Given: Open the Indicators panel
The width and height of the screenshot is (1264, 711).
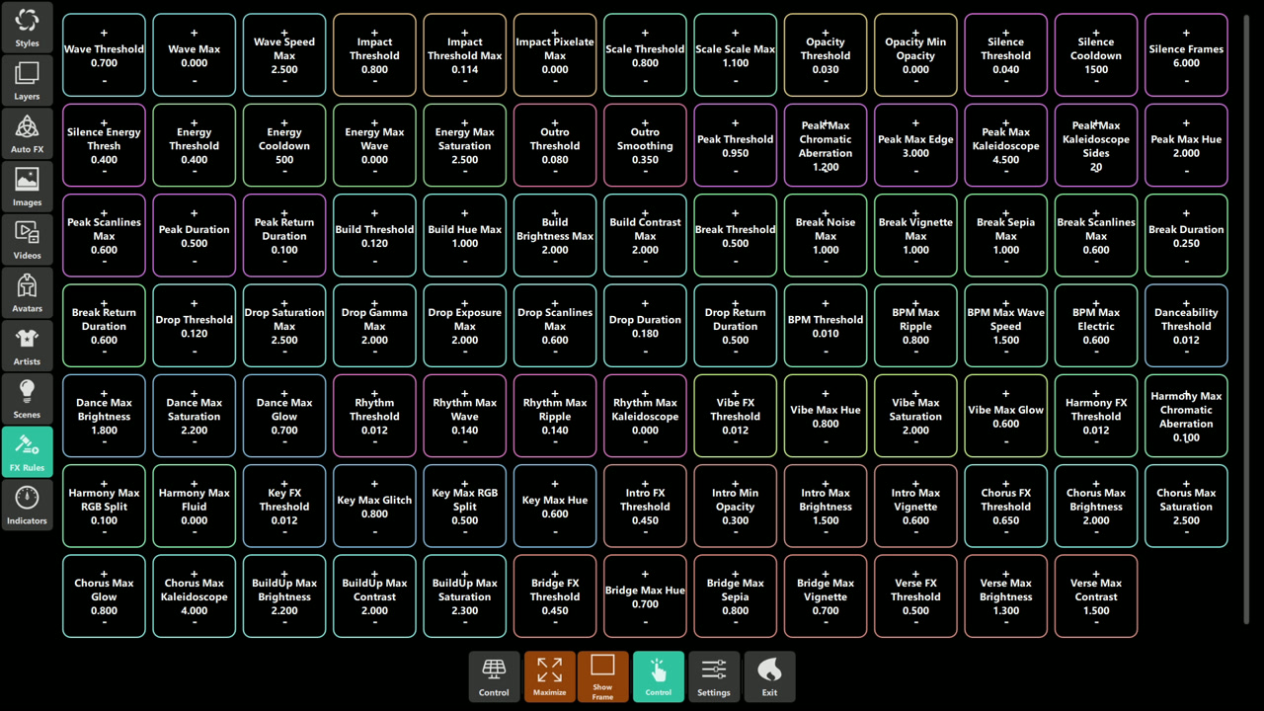Looking at the screenshot, I should pyautogui.click(x=27, y=506).
